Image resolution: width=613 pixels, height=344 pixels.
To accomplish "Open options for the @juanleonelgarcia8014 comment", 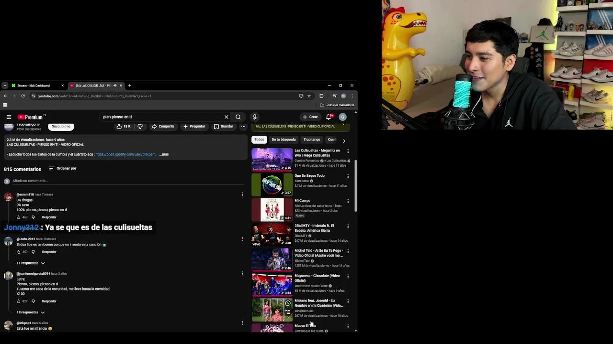I will point(243,274).
